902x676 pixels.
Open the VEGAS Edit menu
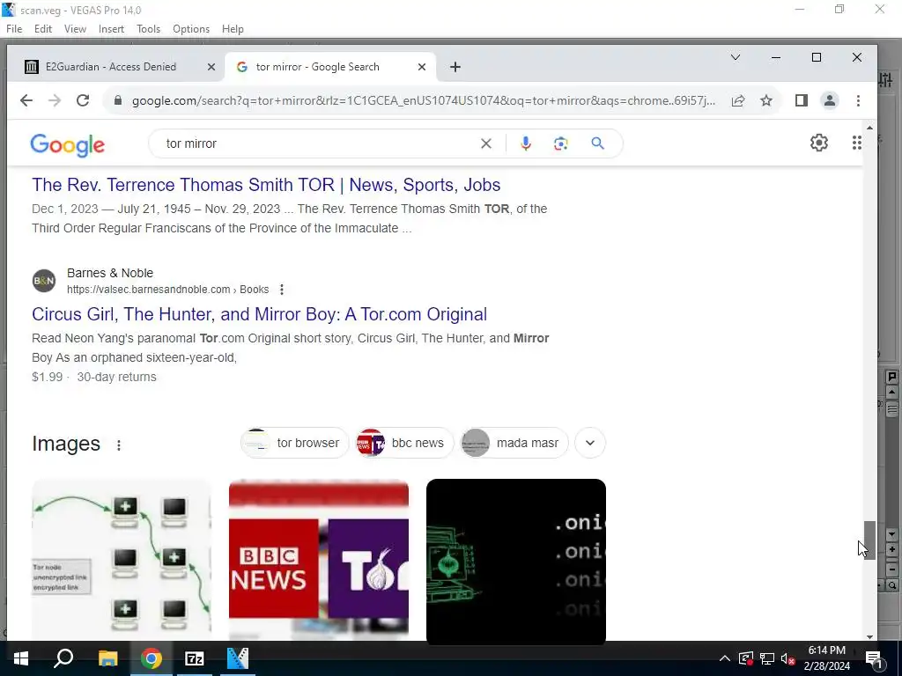pos(43,29)
